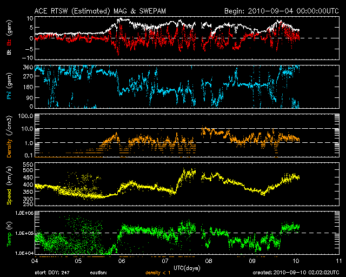Click the '350' speed axis value
Viewport: 346px width, 277px height.
click(28, 192)
